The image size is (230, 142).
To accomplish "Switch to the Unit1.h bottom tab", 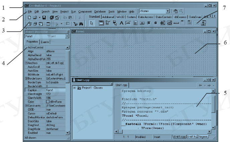I will coord(192,137).
